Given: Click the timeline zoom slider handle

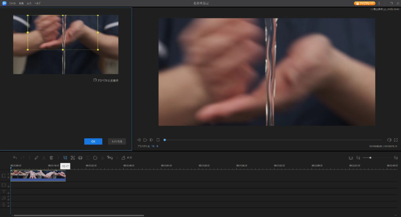Looking at the screenshot, I should point(370,157).
